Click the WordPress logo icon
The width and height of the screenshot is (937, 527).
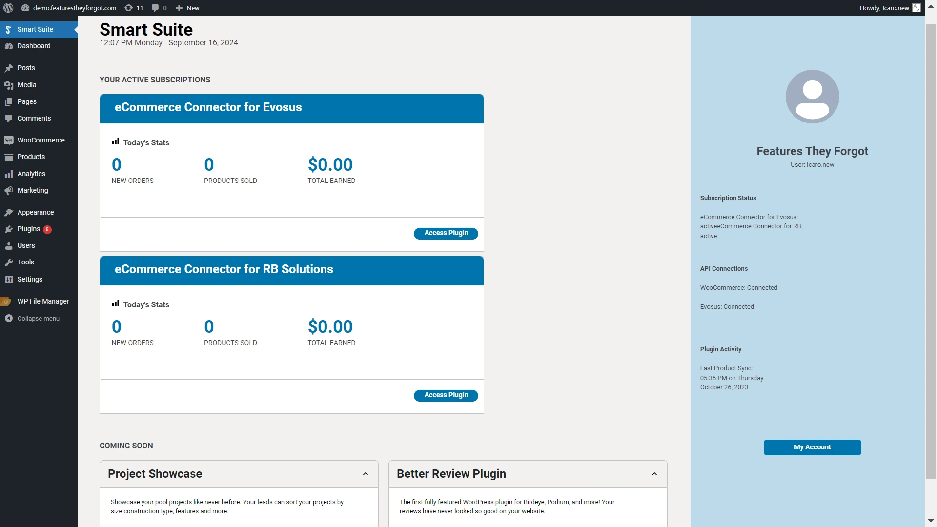click(x=8, y=8)
